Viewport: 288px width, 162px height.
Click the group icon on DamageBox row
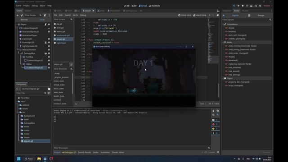click(45, 53)
